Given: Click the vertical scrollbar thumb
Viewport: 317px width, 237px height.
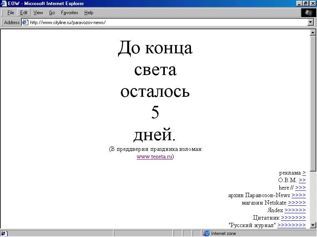Looking at the screenshot, I should coord(313,103).
